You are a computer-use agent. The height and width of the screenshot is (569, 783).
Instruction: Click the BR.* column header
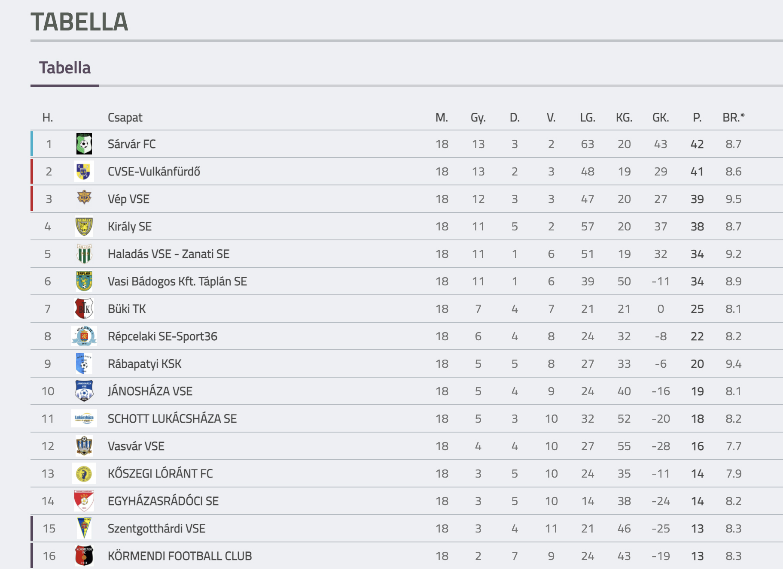(734, 118)
